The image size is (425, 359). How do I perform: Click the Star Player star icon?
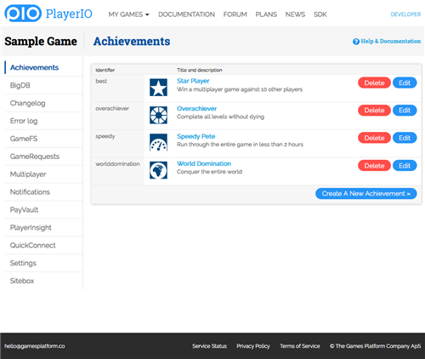coord(158,88)
